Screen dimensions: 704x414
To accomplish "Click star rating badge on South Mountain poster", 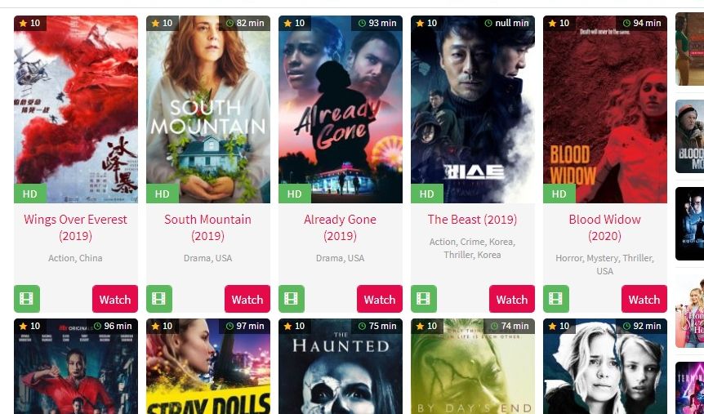I will [162, 23].
